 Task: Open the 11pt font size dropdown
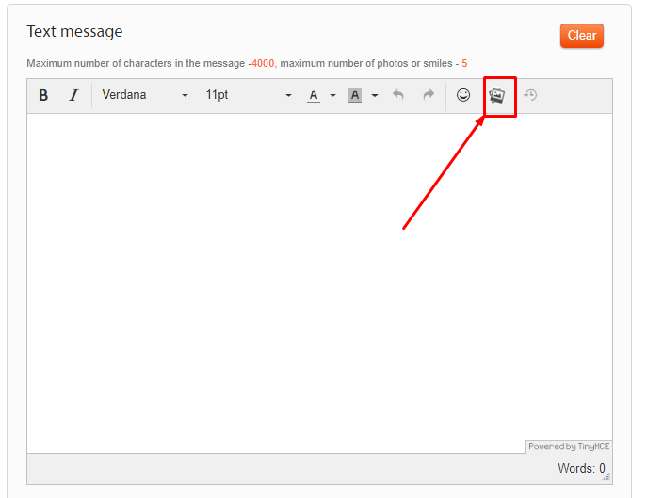[x=249, y=95]
